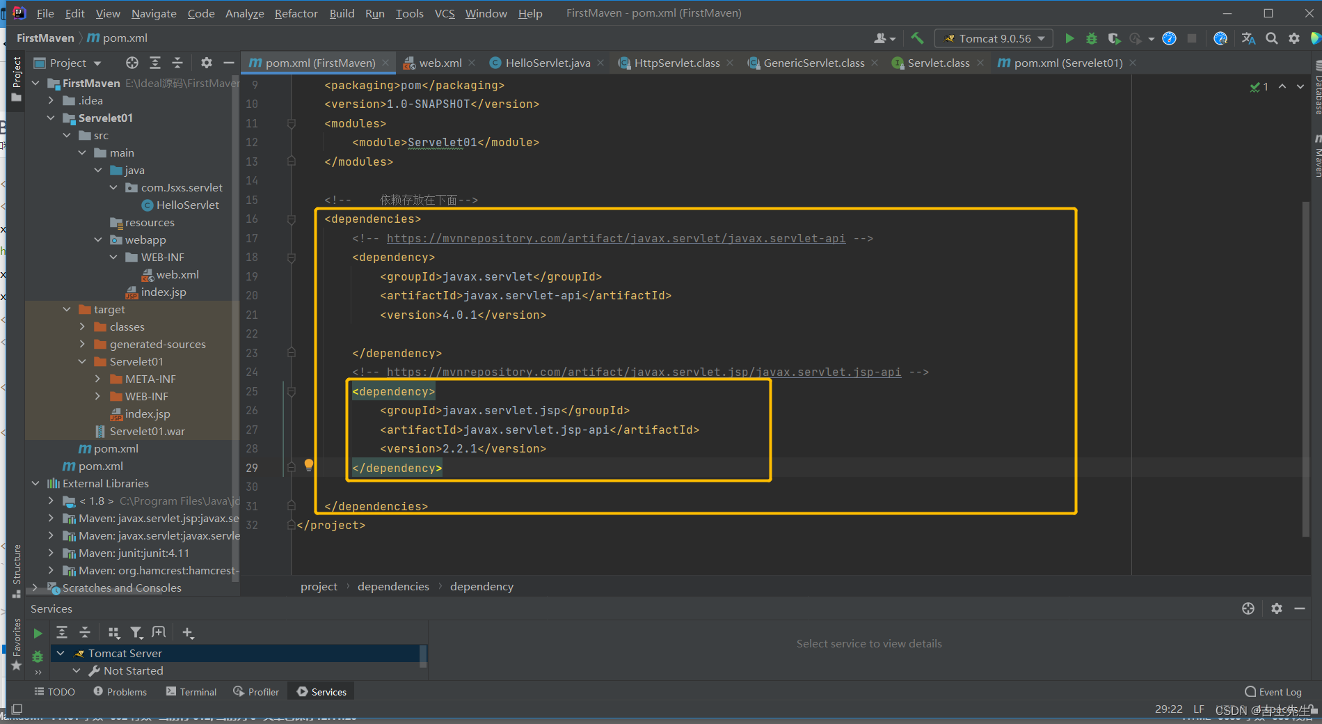Collapse the Servelet01 module folder
Screen dimensions: 1322x724
click(51, 118)
